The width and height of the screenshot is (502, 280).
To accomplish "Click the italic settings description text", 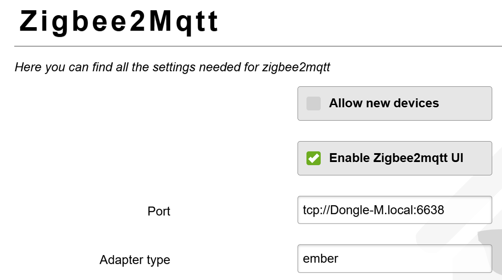I will (x=172, y=67).
